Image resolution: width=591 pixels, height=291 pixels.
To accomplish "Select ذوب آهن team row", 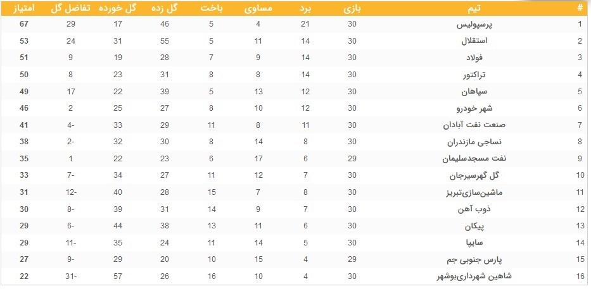I will pos(295,209).
